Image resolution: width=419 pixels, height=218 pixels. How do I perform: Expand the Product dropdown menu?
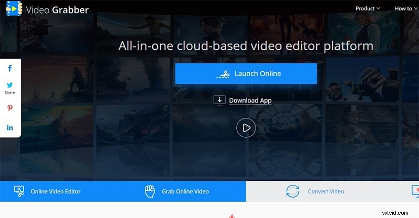pos(368,8)
